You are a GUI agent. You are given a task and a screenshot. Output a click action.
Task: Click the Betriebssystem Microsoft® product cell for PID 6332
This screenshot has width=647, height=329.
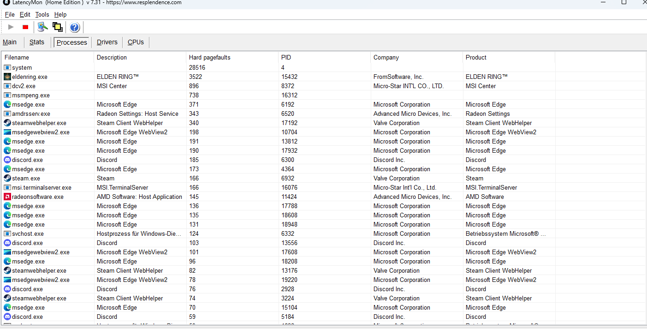point(506,233)
